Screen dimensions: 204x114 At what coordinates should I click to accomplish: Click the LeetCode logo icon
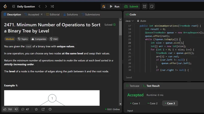coord(5,6)
